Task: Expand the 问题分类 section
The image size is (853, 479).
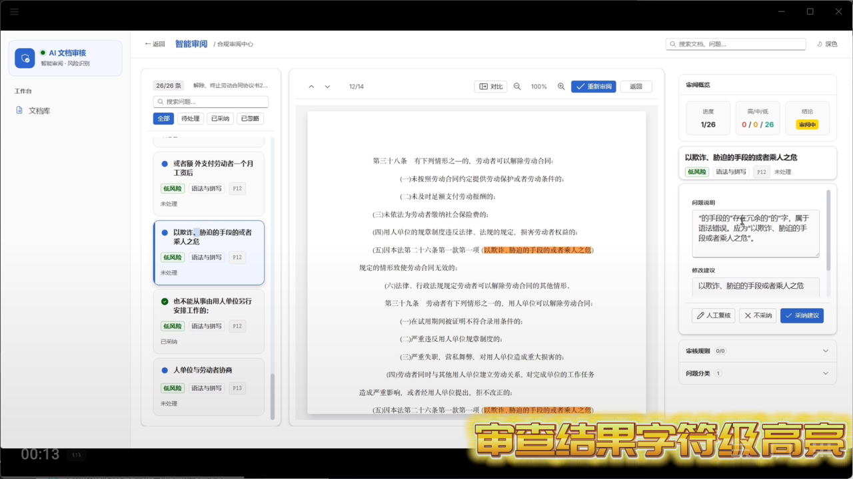Action: pyautogui.click(x=757, y=373)
